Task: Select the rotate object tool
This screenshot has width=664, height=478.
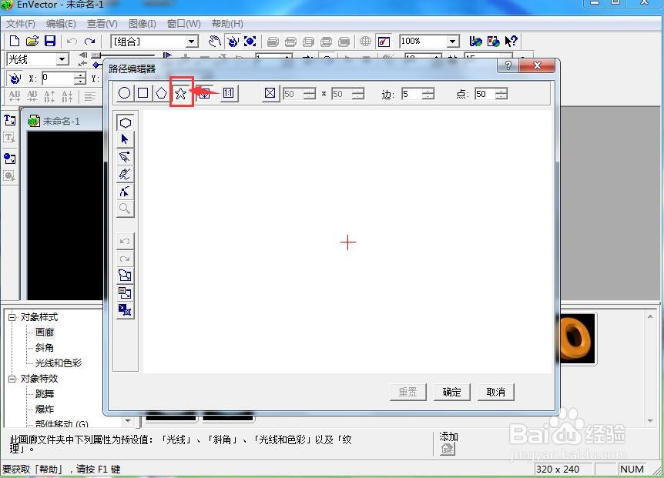Action: 233,41
